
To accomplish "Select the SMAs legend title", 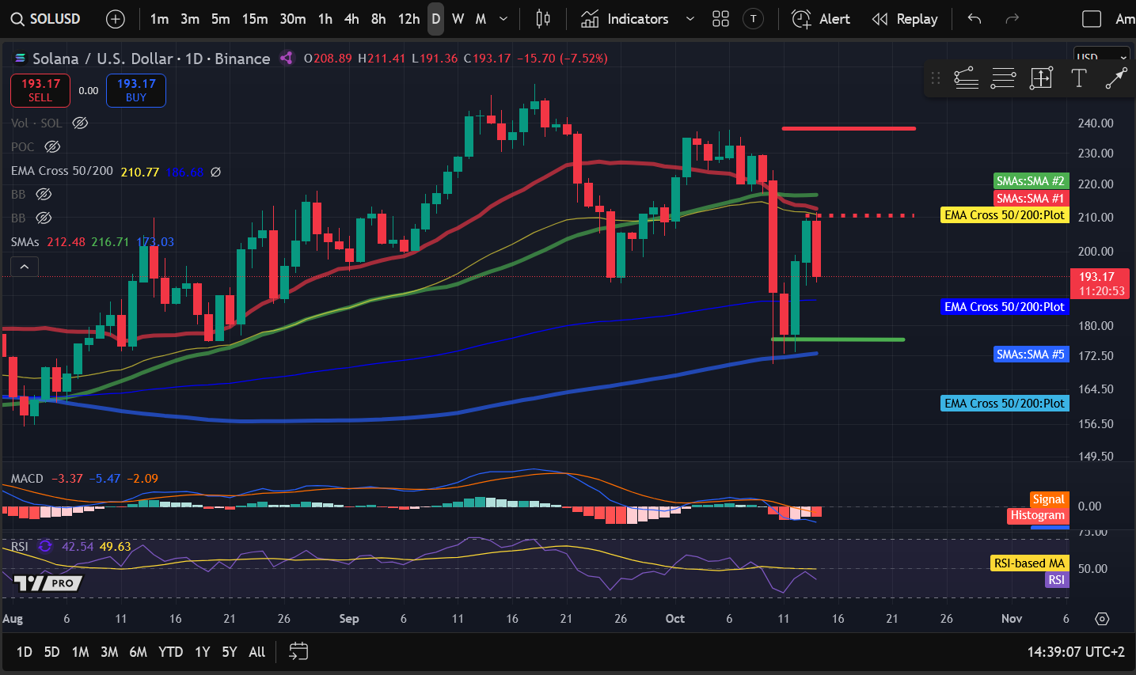I will click(x=25, y=242).
